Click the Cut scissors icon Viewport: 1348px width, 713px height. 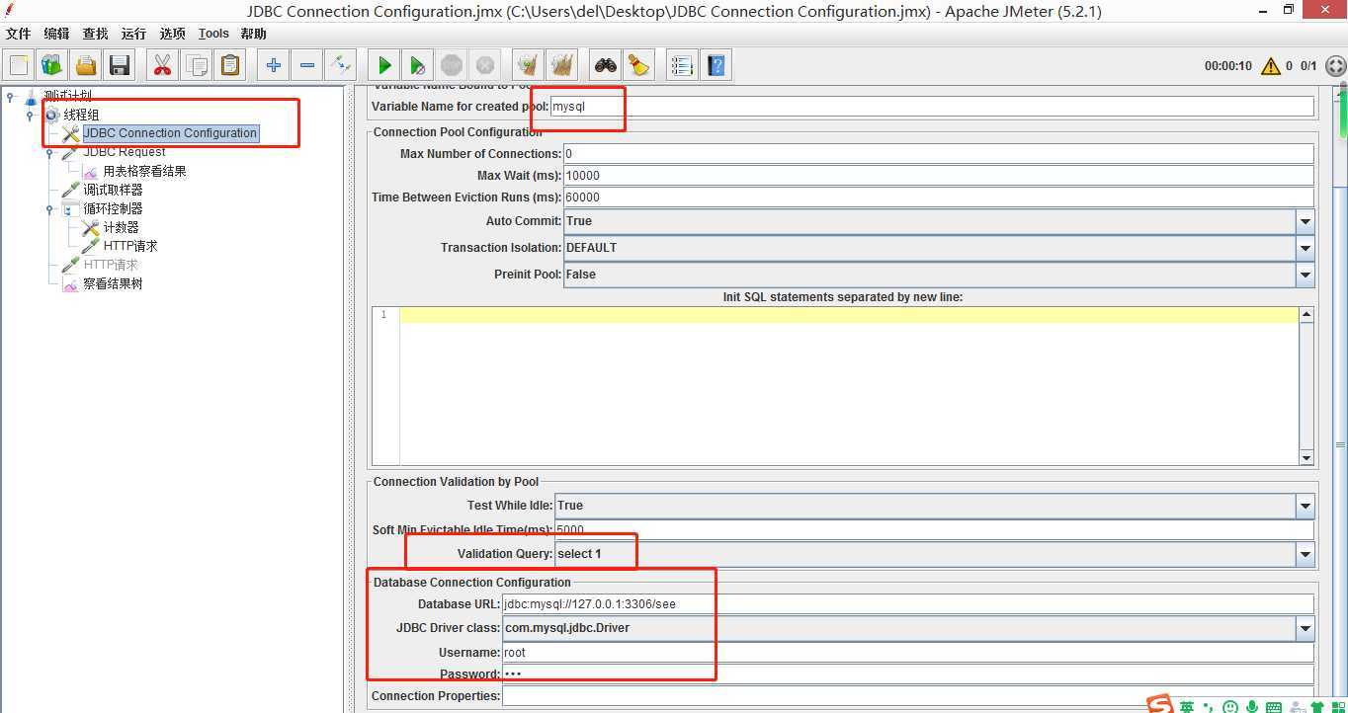click(x=162, y=65)
